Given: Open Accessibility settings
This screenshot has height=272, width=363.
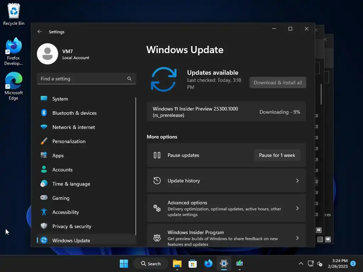Looking at the screenshot, I should point(86,212).
